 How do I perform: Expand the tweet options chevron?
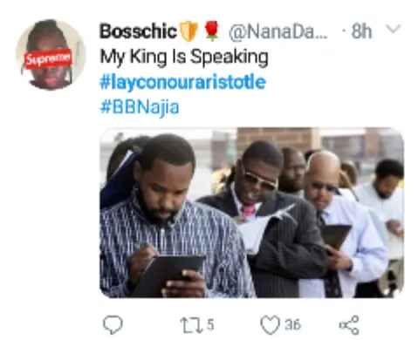tap(393, 29)
